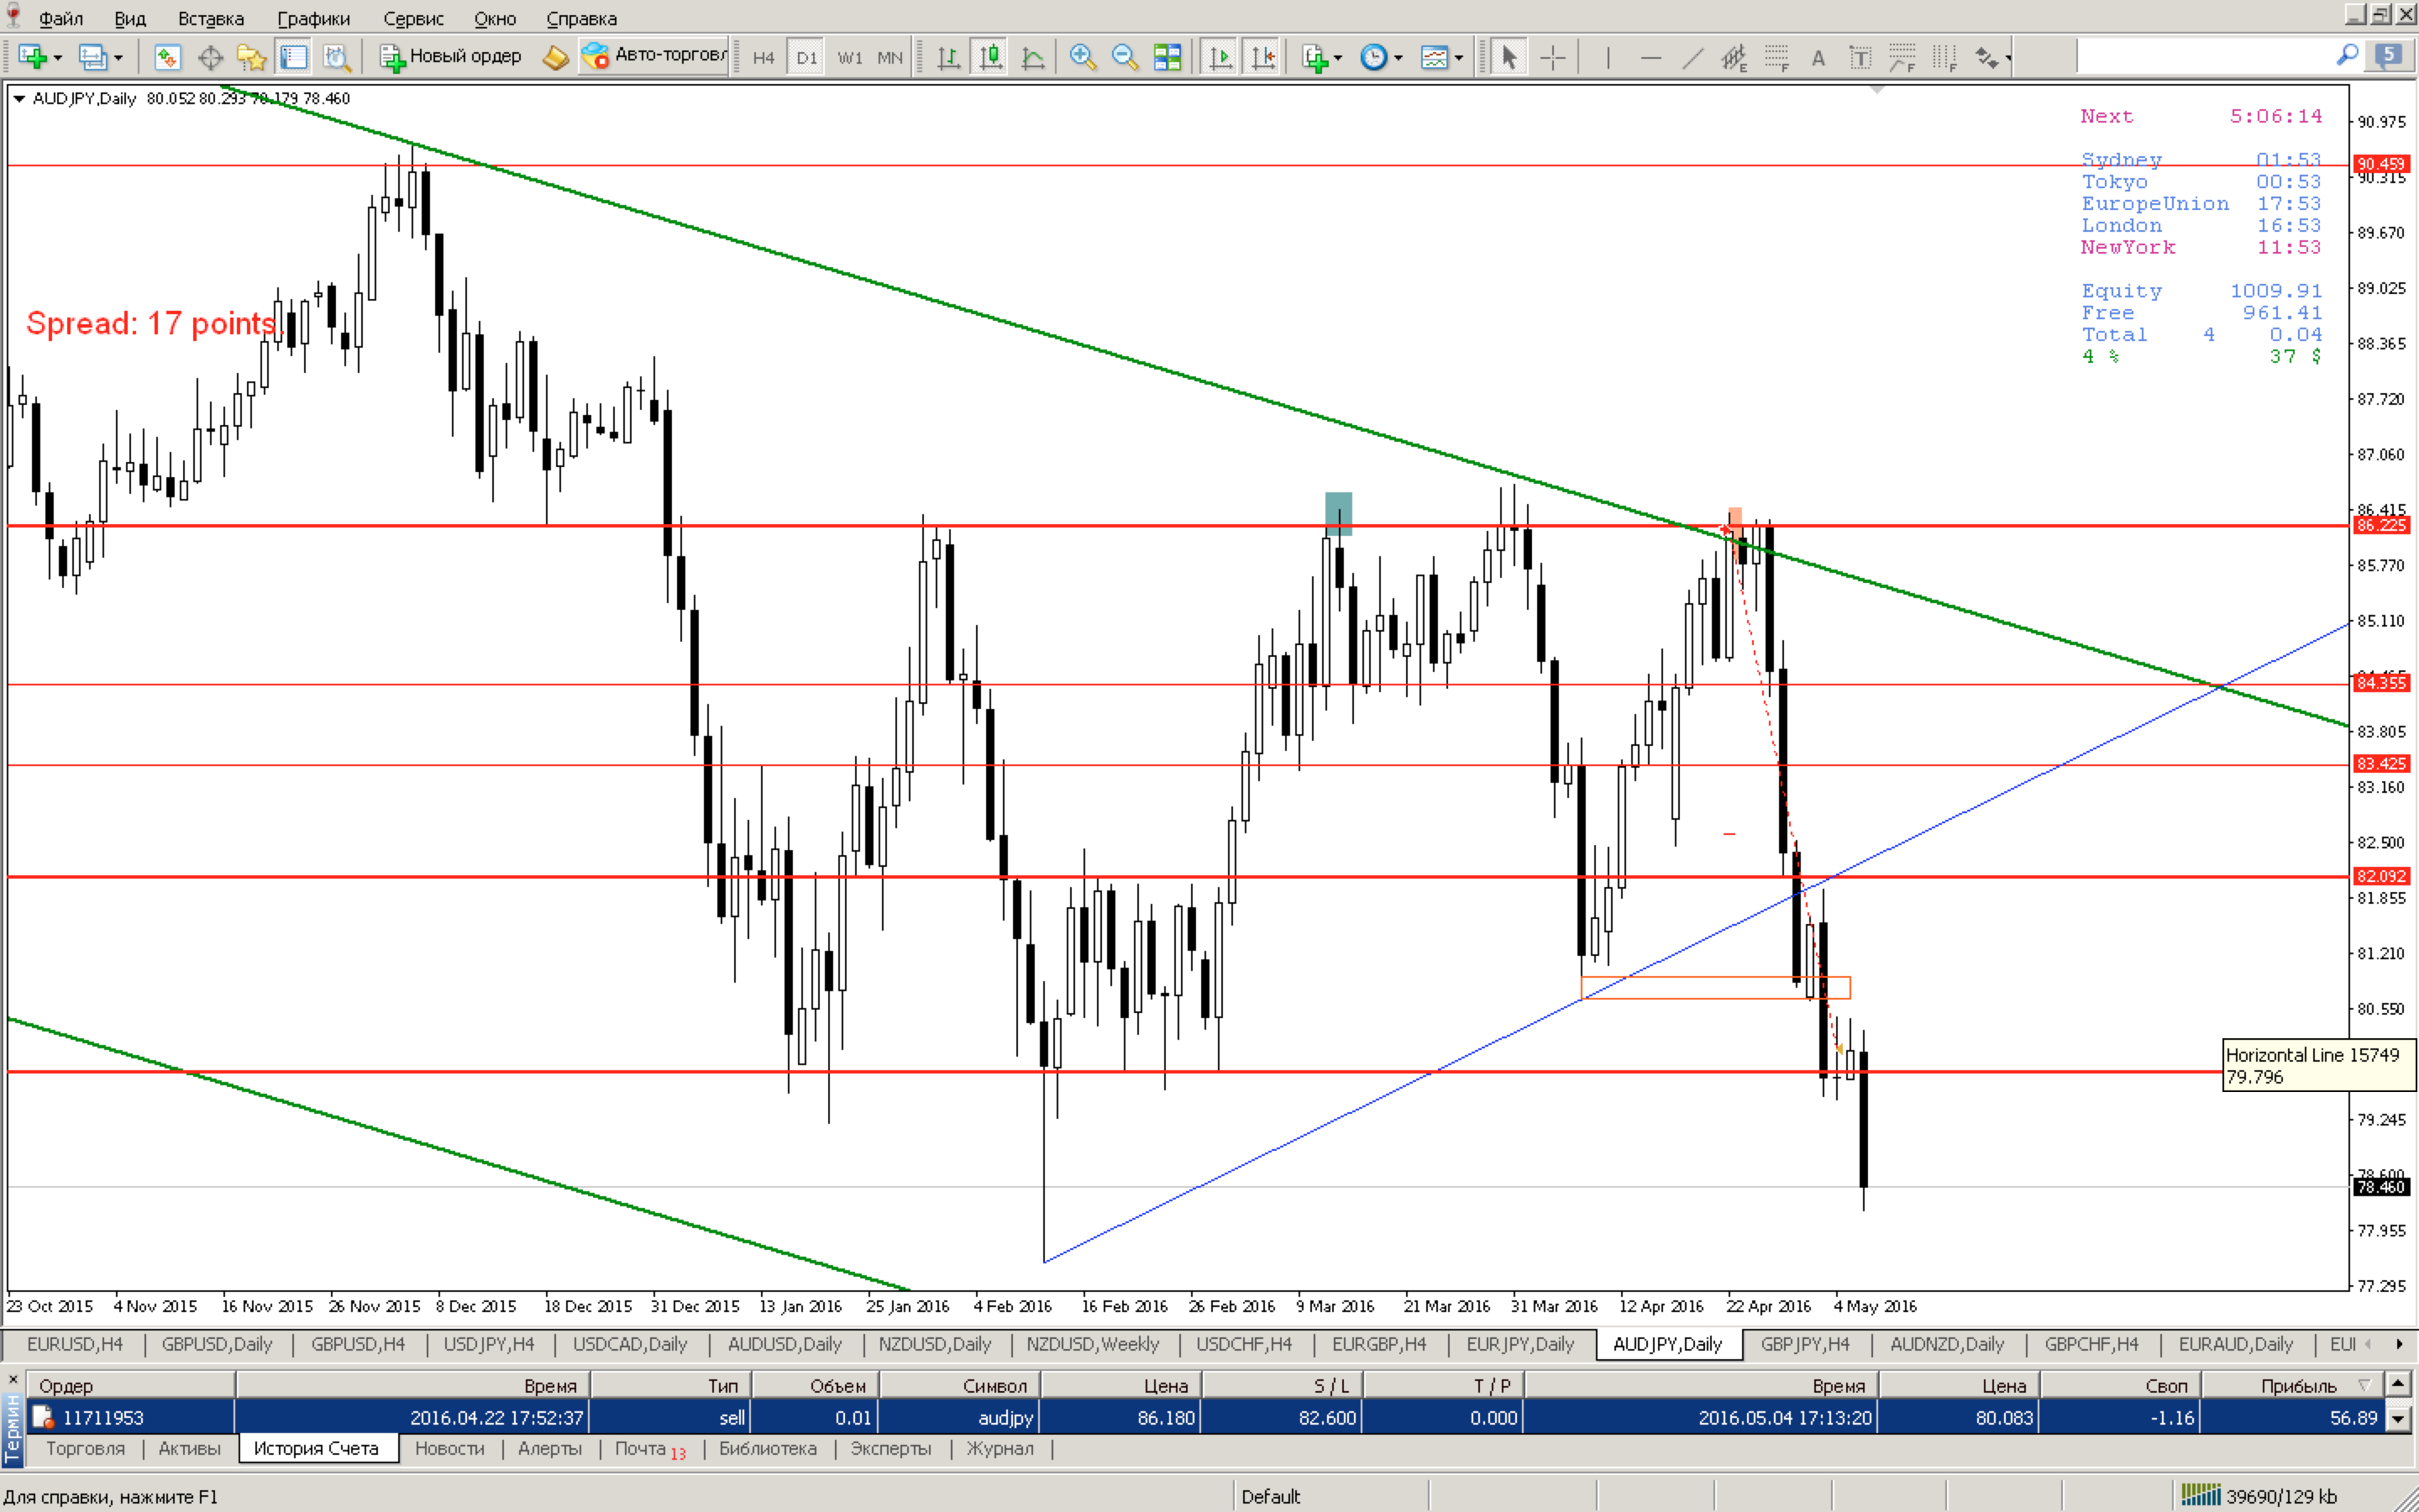Screen dimensions: 2419x1512
Task: Select the bar chart style icon
Action: click(948, 57)
